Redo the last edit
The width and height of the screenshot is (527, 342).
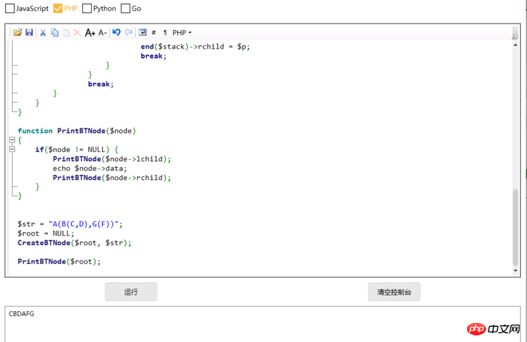128,32
